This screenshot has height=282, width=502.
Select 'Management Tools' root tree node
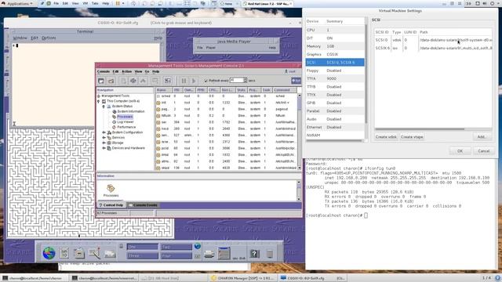[x=115, y=96]
